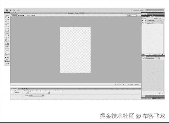
Task: Click the search field in top bar
Action: 155,10
